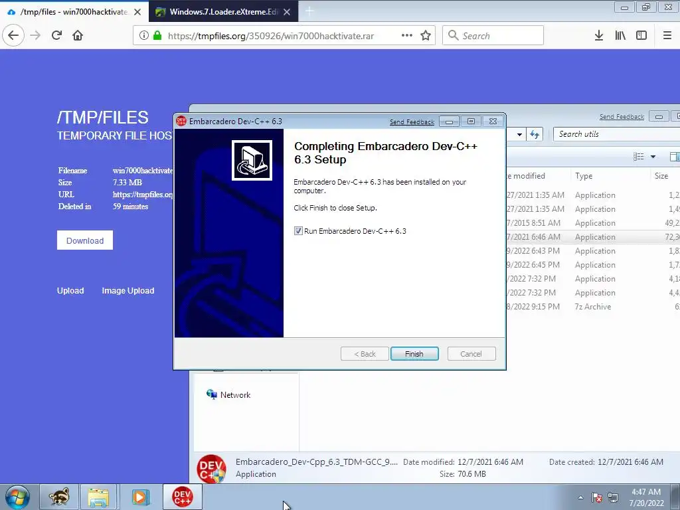This screenshot has width=680, height=510.
Task: Click Send Feedback in Dev-C++ setup titlebar
Action: click(x=412, y=122)
